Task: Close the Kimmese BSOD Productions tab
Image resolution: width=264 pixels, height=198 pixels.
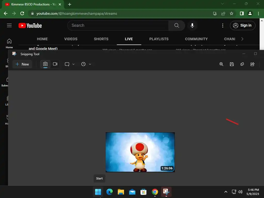Action: click(x=60, y=4)
